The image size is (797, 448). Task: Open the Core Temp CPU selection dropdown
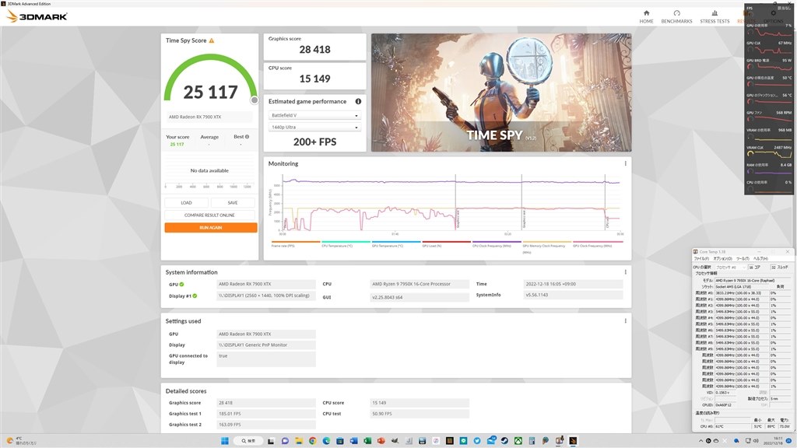[x=731, y=268]
